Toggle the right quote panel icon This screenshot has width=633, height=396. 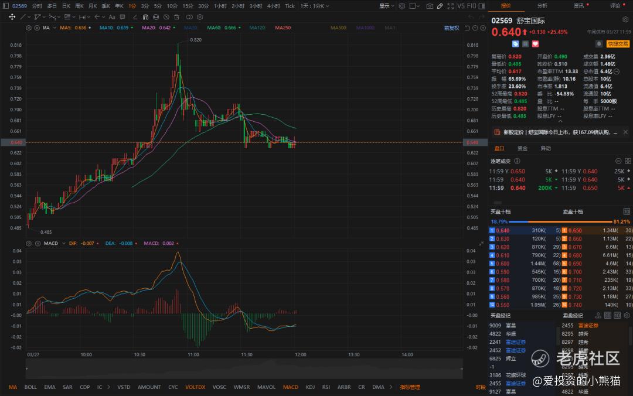coord(482,6)
